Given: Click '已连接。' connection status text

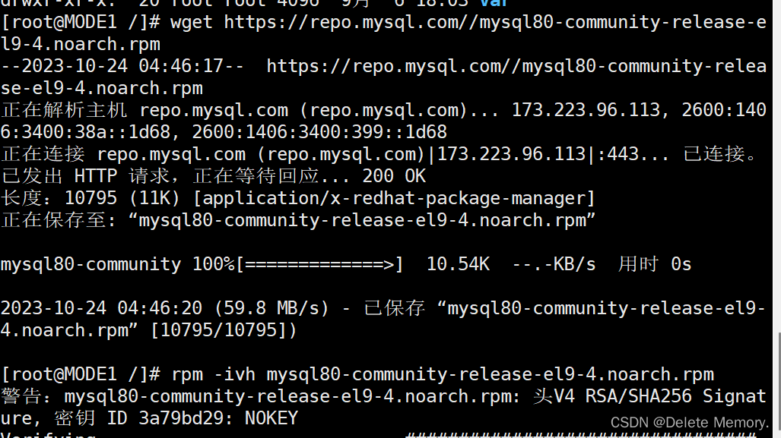Looking at the screenshot, I should coord(719,154).
